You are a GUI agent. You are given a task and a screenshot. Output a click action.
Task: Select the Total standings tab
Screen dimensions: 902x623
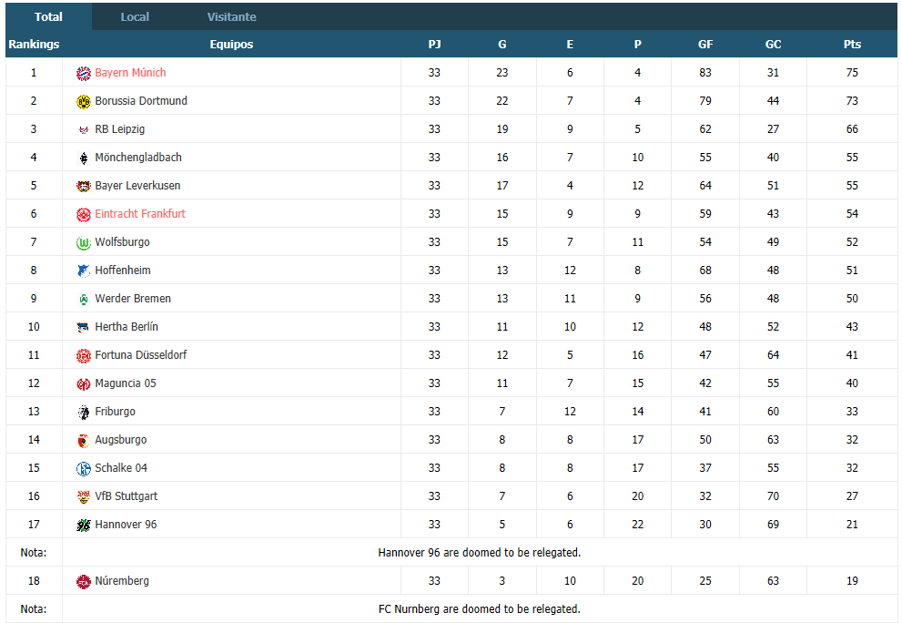[x=48, y=16]
